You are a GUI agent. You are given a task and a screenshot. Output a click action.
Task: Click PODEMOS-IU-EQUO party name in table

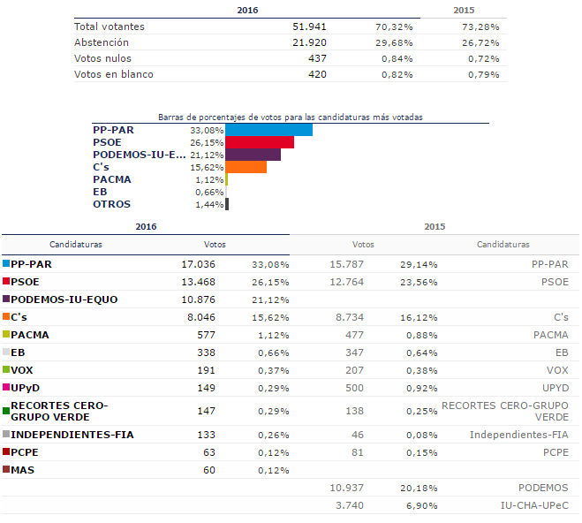[x=64, y=299]
